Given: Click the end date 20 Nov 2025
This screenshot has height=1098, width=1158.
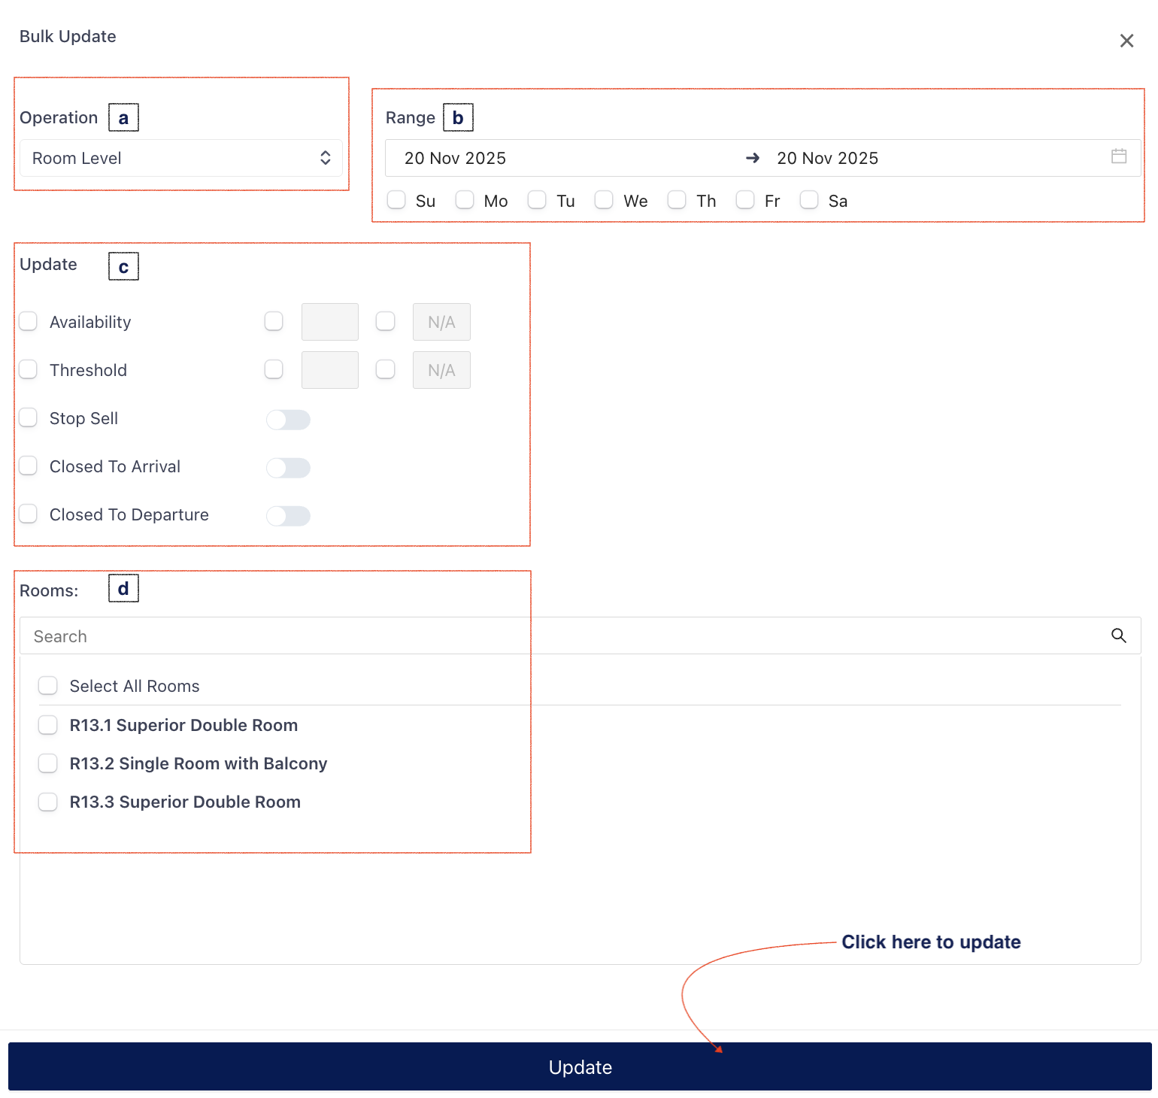Looking at the screenshot, I should (x=827, y=158).
